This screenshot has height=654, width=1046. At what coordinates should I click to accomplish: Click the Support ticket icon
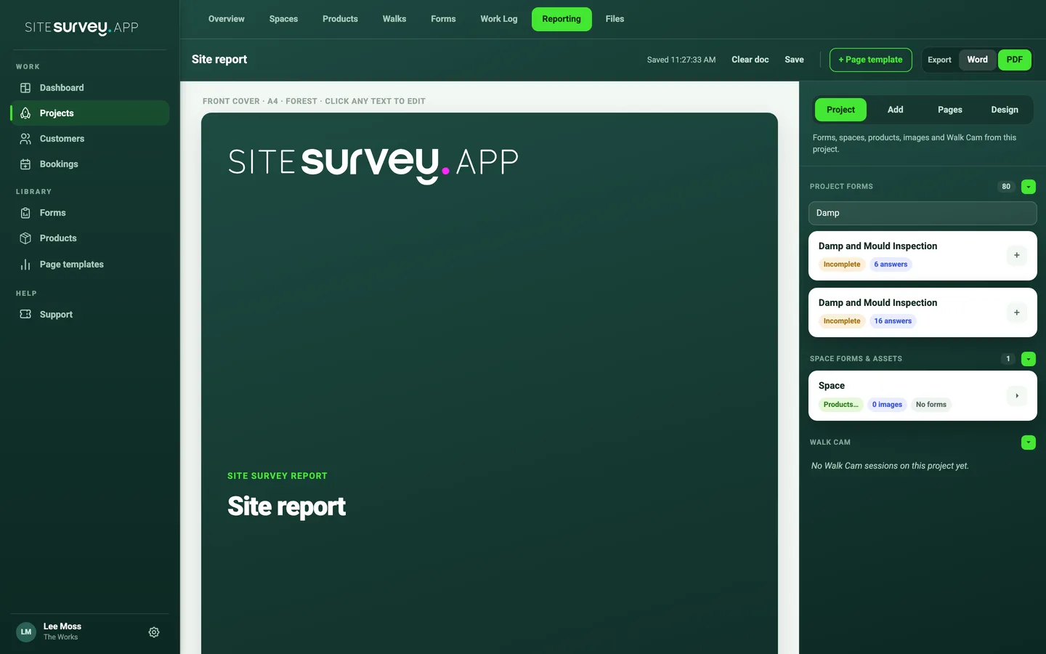tap(25, 315)
